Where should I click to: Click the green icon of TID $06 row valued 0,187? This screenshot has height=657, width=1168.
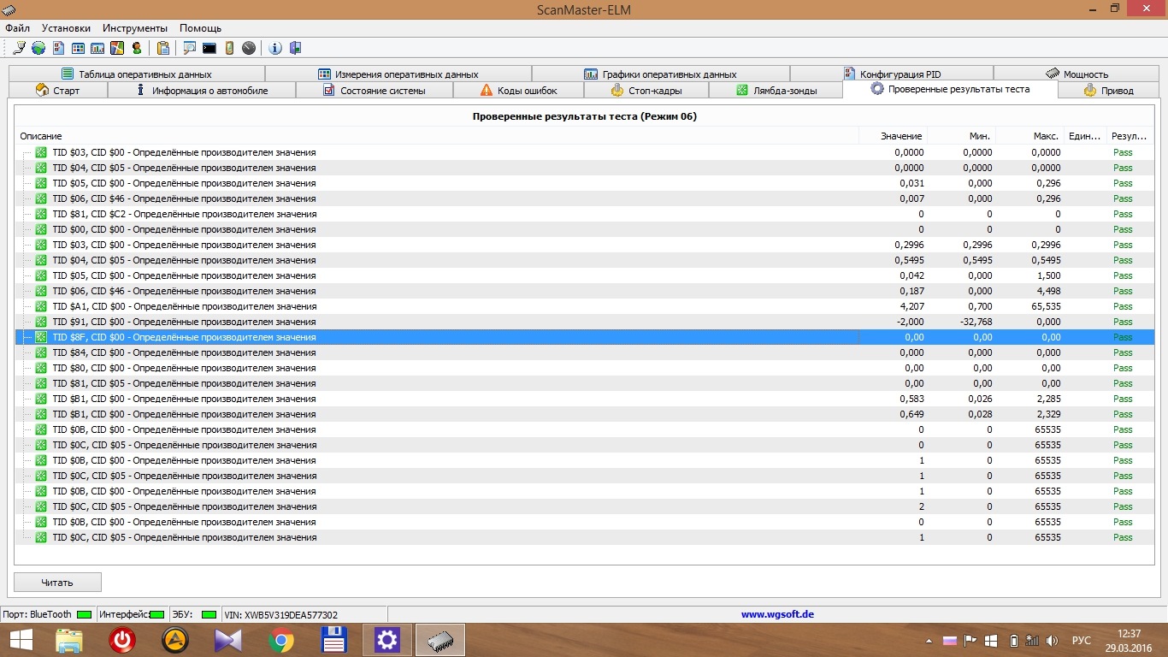[41, 291]
